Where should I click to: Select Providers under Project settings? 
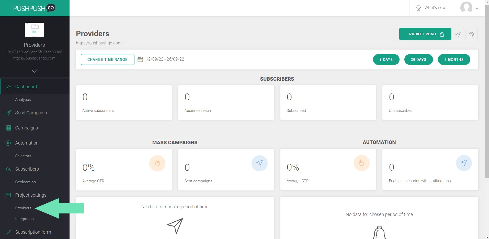23,208
